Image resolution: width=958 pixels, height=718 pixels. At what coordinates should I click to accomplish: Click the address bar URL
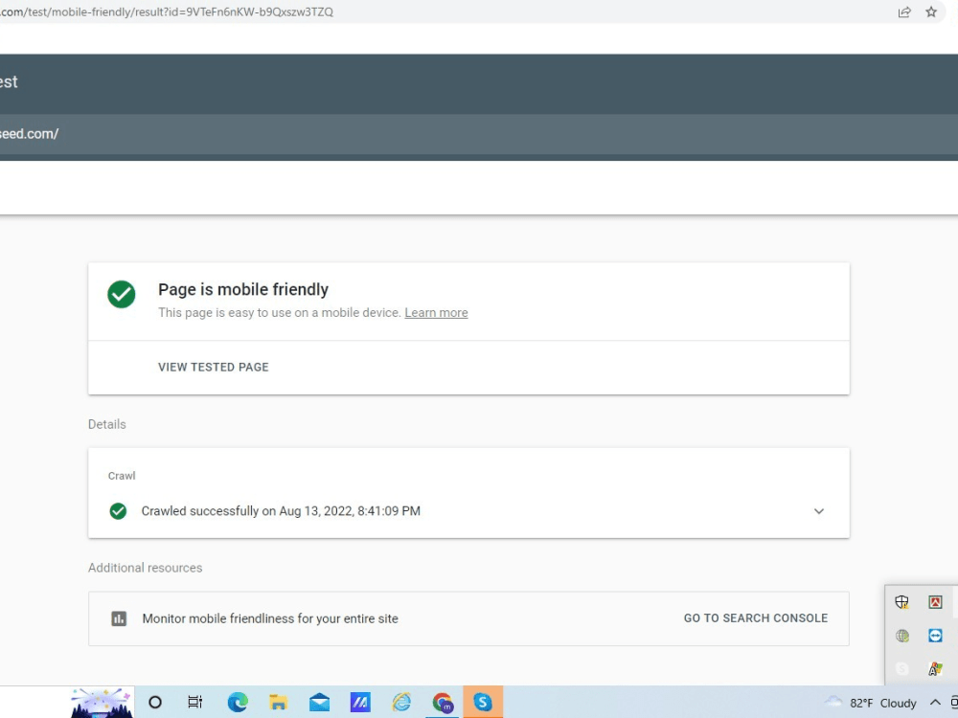(x=166, y=12)
